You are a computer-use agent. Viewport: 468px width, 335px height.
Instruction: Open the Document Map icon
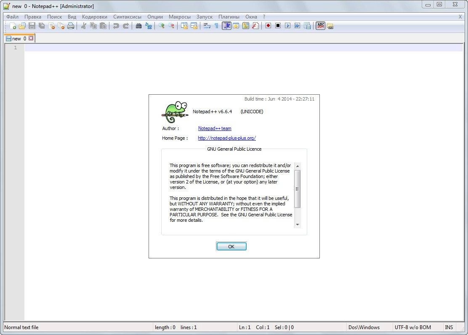click(x=246, y=26)
